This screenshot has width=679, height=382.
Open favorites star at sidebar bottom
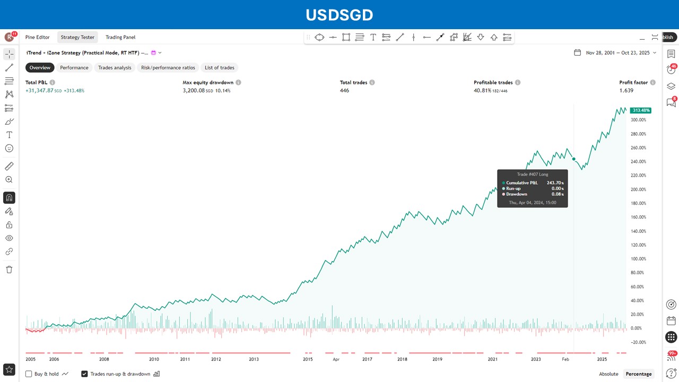tap(9, 369)
